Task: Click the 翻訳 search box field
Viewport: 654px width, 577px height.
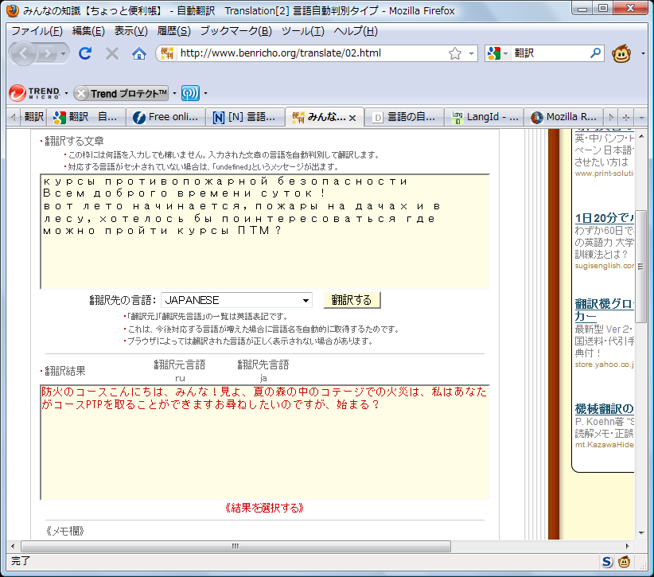Action: [x=549, y=53]
